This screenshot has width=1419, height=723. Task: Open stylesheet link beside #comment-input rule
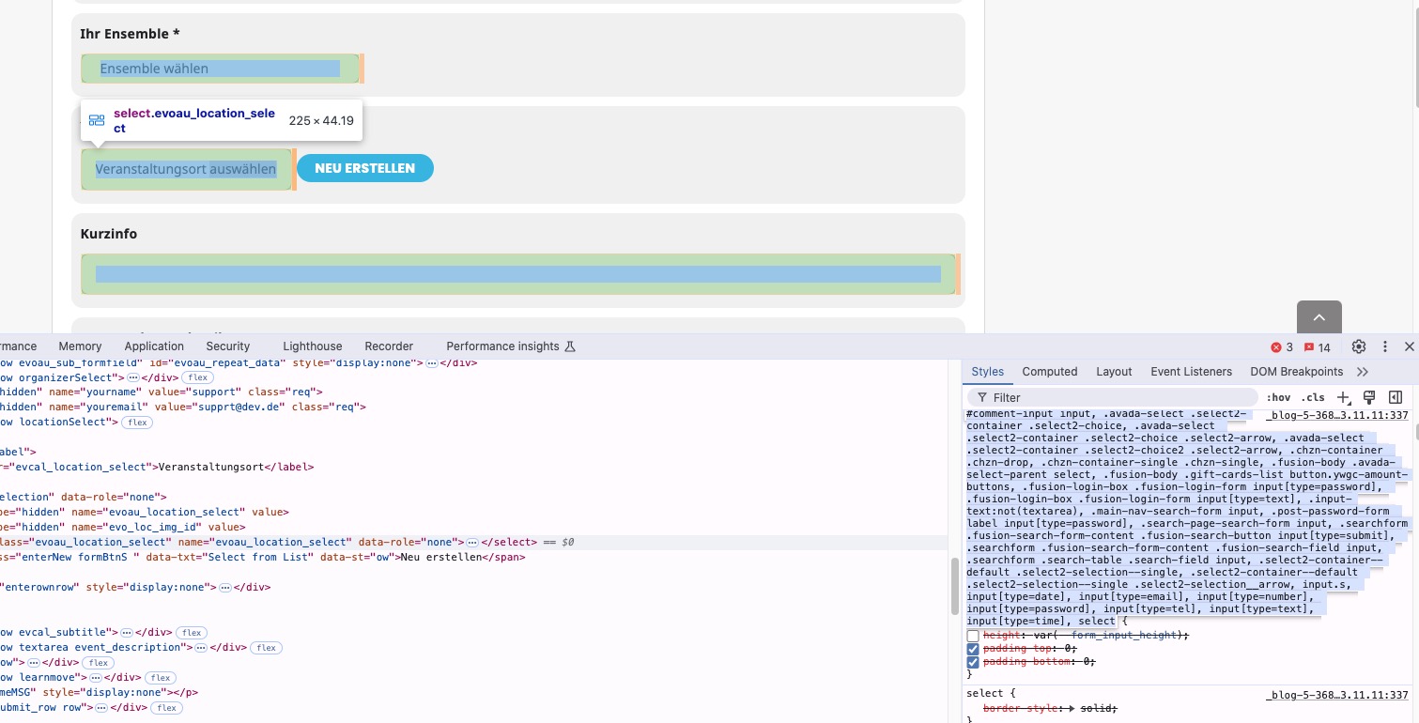[1337, 415]
